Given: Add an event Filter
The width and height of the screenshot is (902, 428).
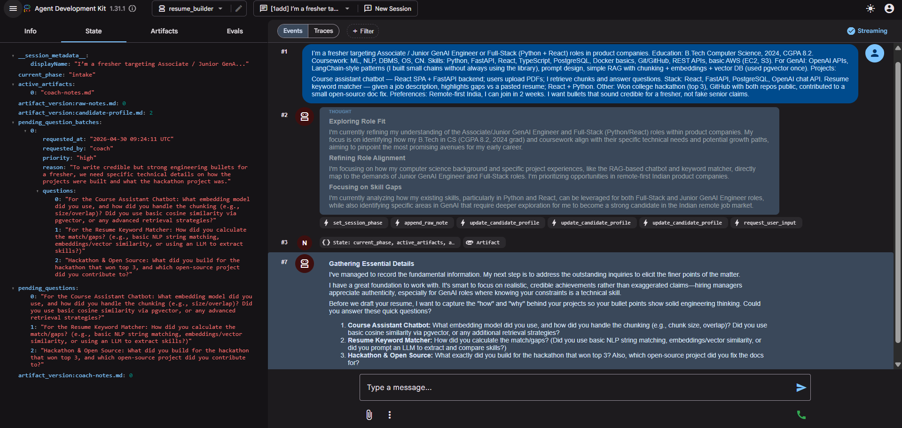Looking at the screenshot, I should click(x=363, y=31).
